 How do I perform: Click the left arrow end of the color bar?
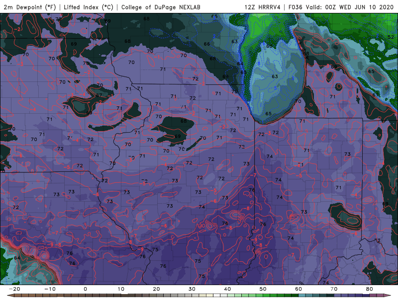[10, 295]
